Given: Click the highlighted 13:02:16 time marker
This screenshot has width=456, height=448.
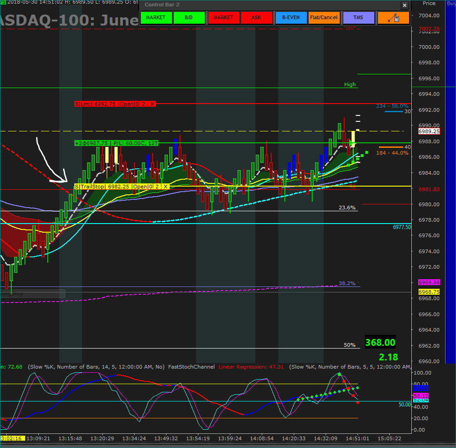Looking at the screenshot, I should (12, 438).
